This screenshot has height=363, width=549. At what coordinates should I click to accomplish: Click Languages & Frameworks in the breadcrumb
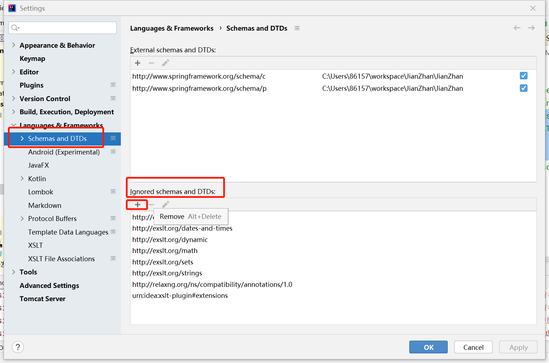(172, 28)
